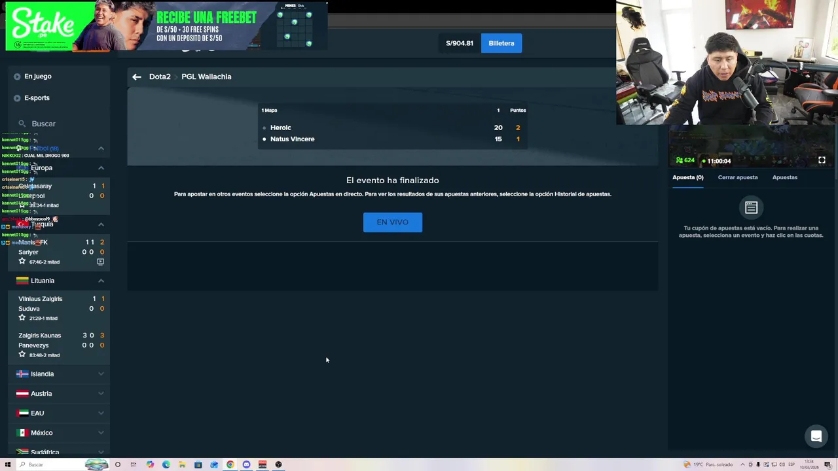Follow the Dota2 breadcrumb link

160,77
